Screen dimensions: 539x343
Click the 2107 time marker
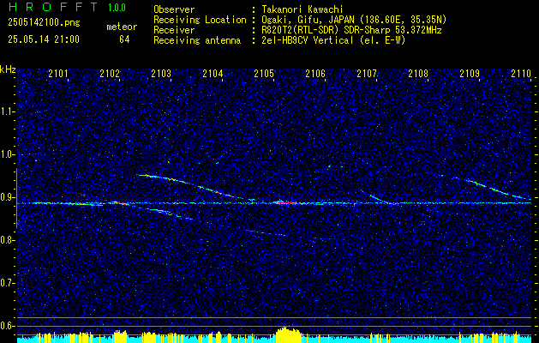367,73
